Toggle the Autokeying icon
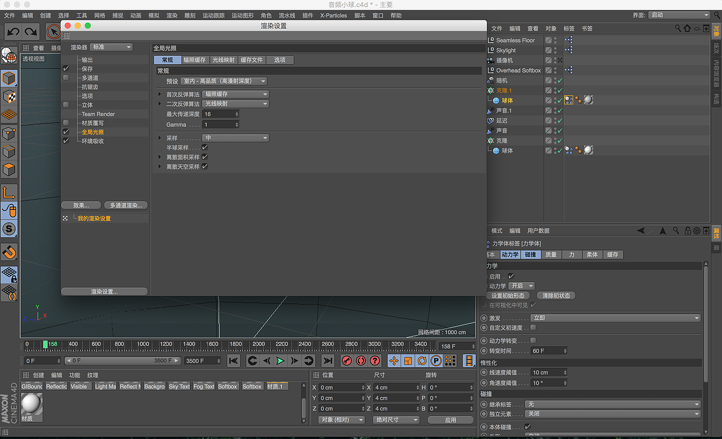 pos(361,361)
